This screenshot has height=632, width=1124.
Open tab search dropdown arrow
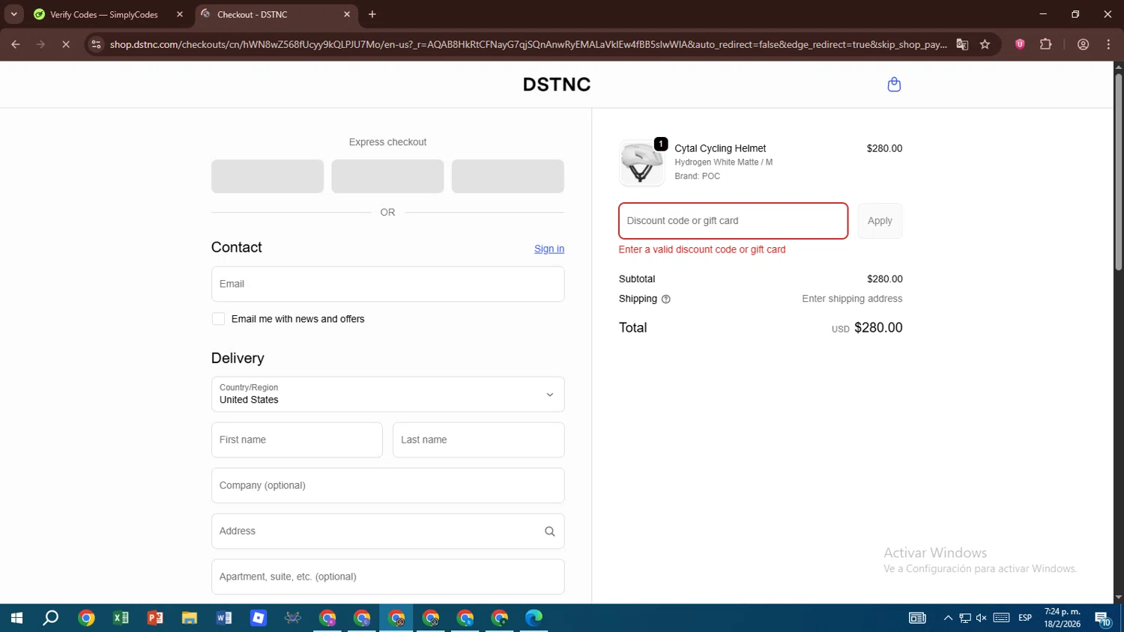coord(13,14)
